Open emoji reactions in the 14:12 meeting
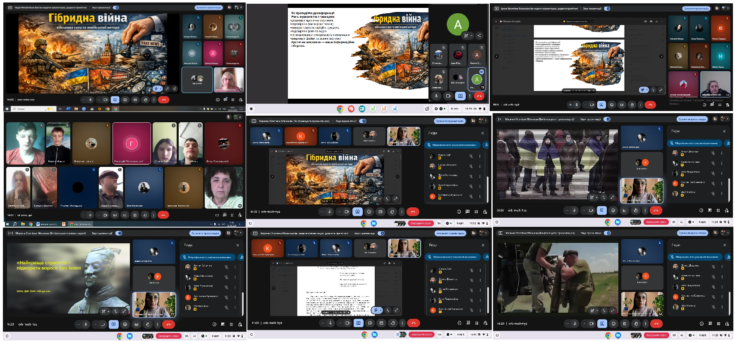The image size is (735, 342). pyautogui.click(x=369, y=211)
